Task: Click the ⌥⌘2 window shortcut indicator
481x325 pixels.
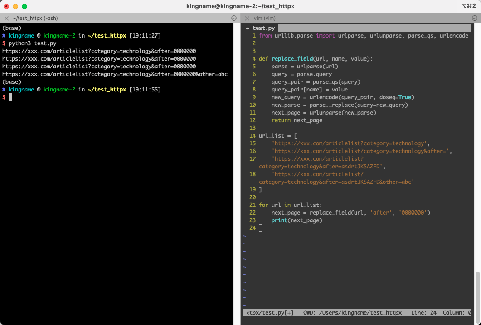Action: (x=468, y=6)
